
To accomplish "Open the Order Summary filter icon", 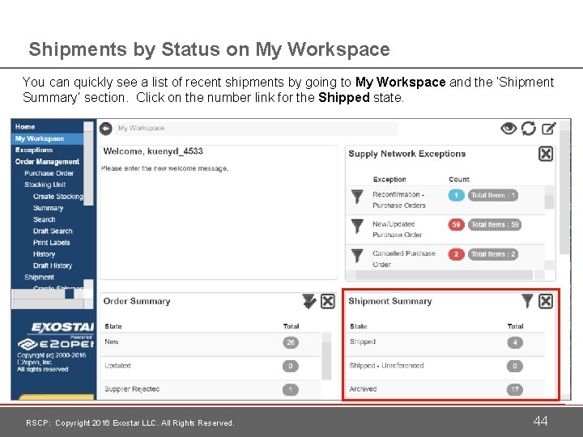I will point(309,301).
